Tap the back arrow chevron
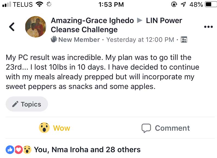 tap(11, 27)
